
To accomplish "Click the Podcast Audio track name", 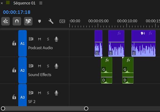I will tap(40, 48).
